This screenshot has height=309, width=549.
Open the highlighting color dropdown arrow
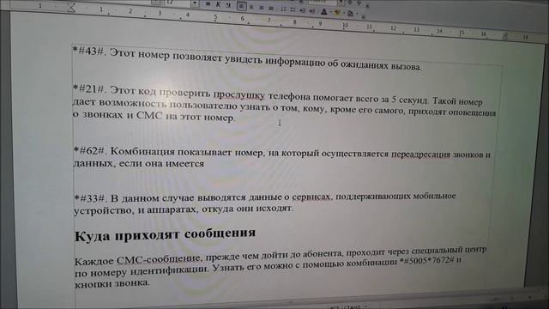(343, 14)
